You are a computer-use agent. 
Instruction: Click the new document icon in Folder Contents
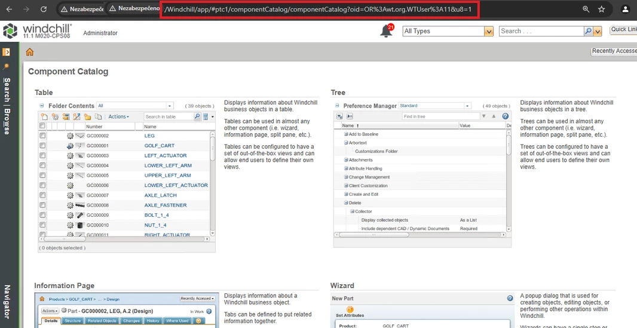44,117
